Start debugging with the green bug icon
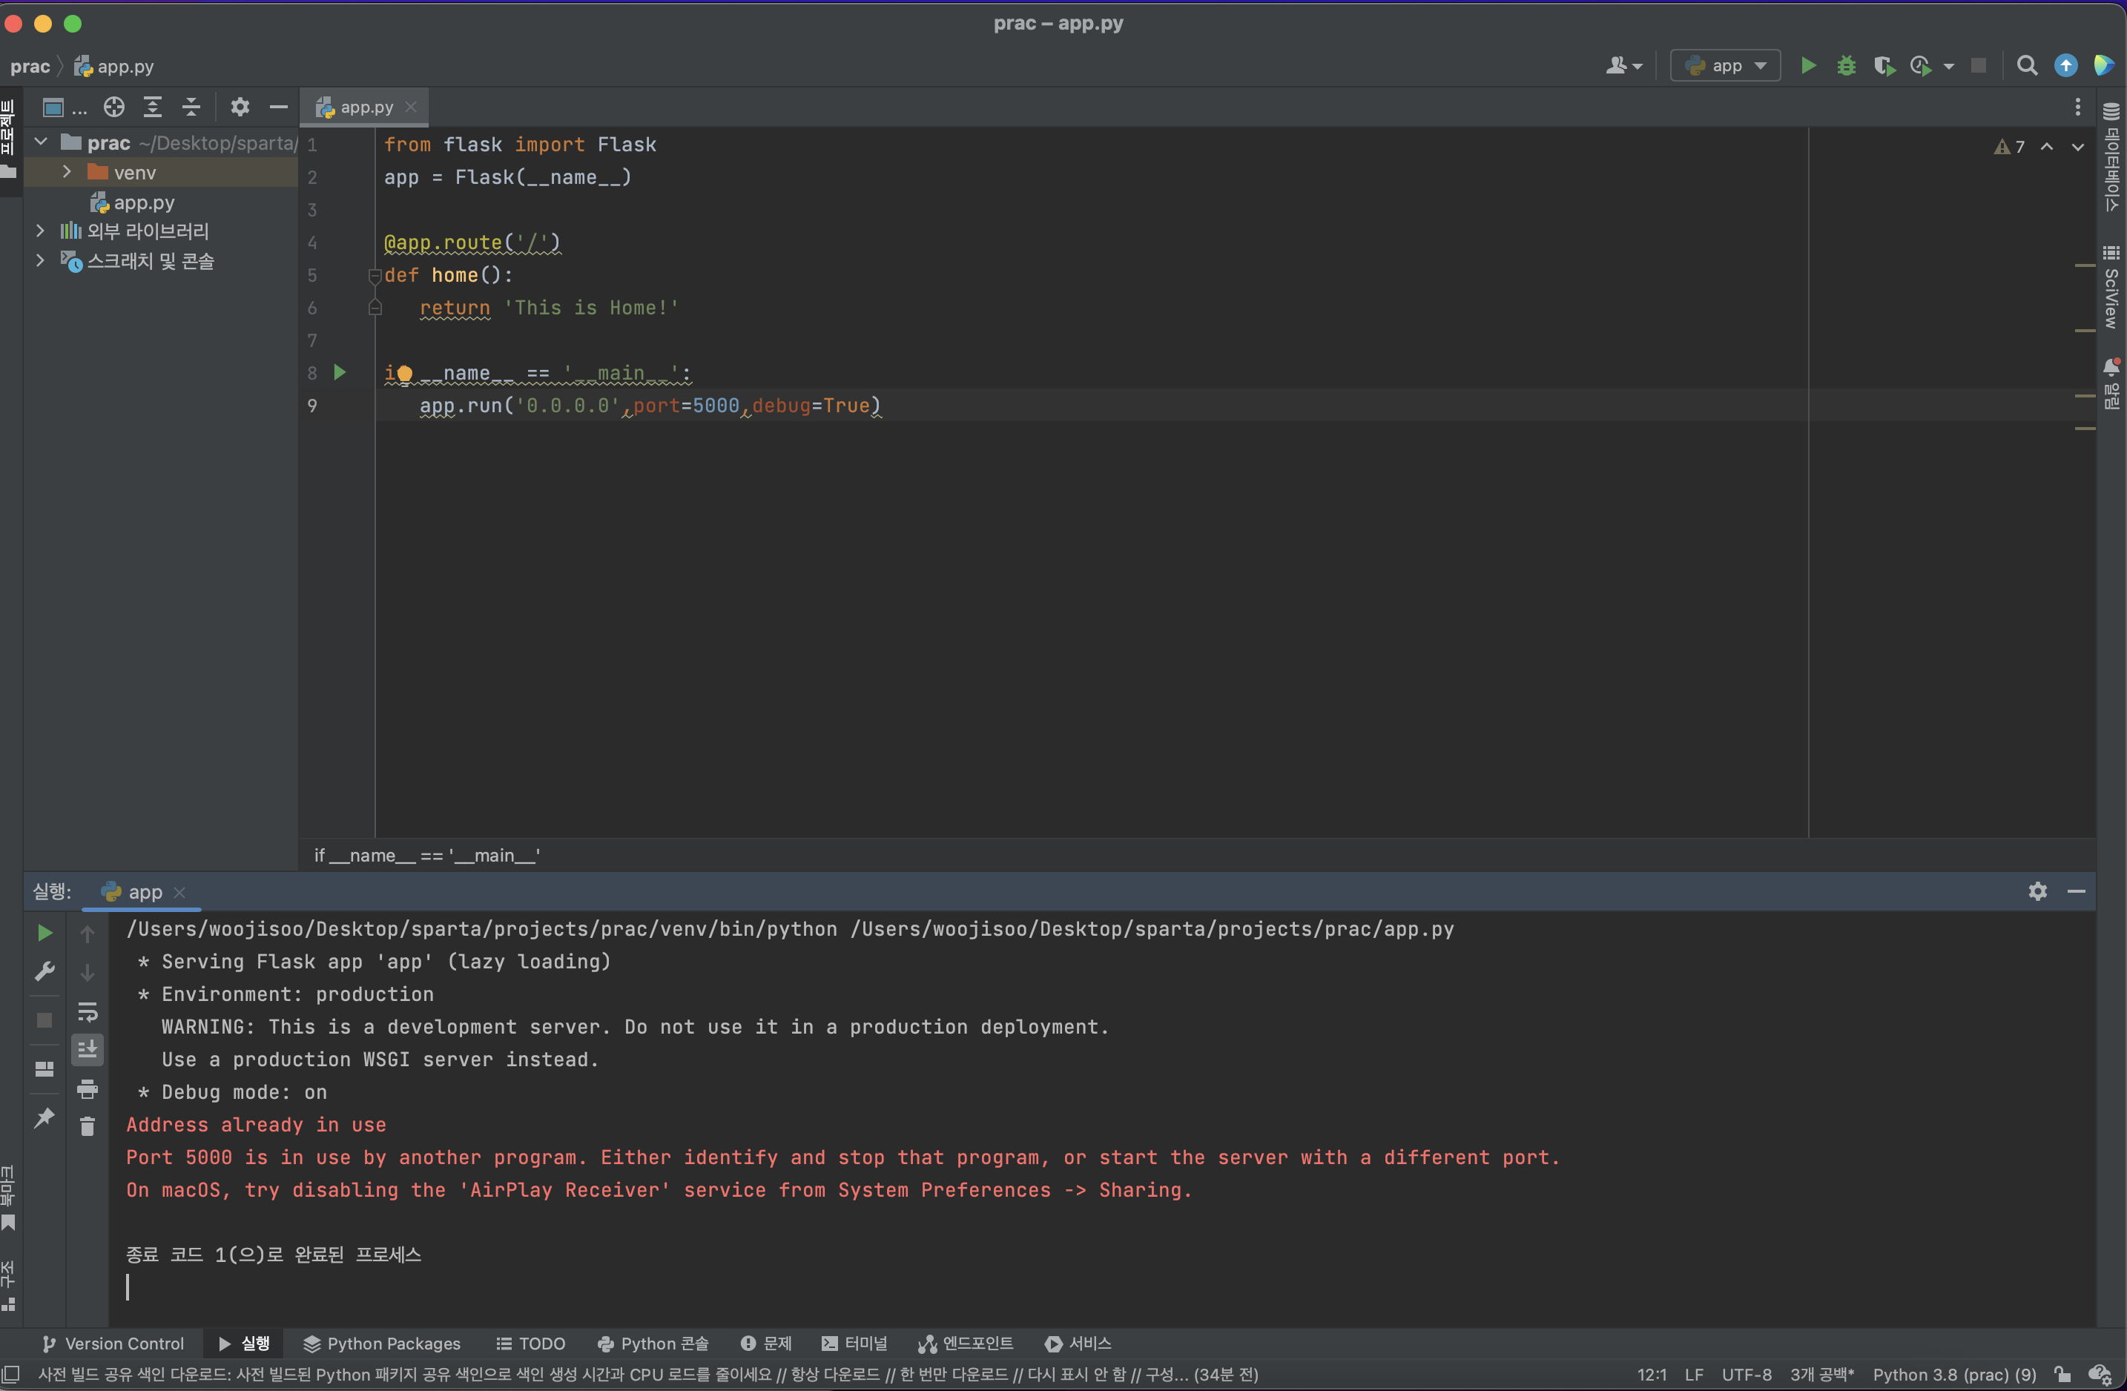The width and height of the screenshot is (2127, 1391). pyautogui.click(x=1847, y=65)
